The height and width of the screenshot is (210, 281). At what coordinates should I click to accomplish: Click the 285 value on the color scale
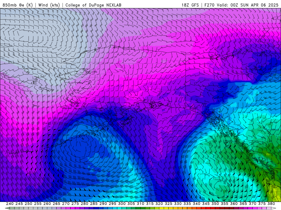point(94,204)
